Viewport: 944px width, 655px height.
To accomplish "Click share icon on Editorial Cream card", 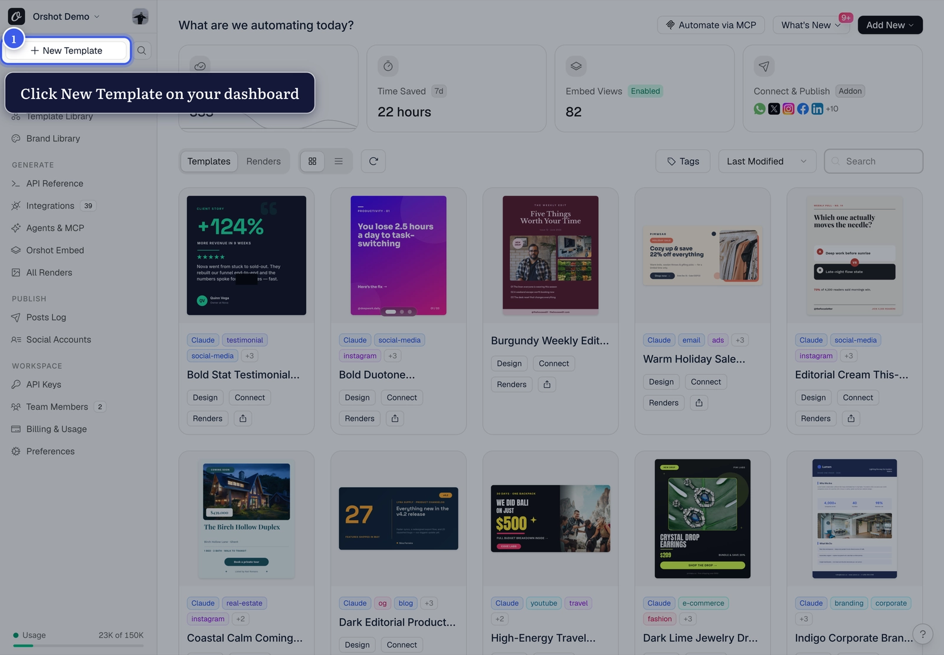I will pos(851,419).
